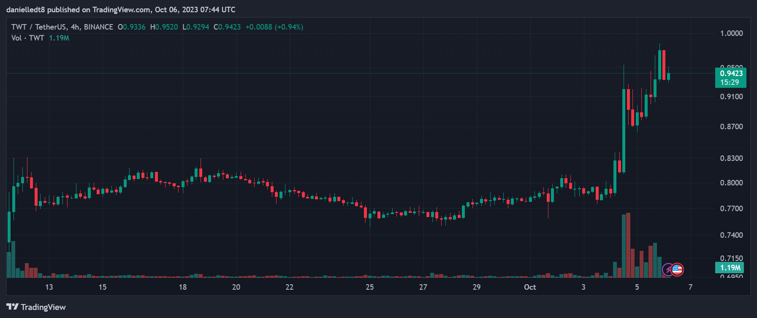Click the Oct label on time axis
Screen dimensions: 757x318
(x=530, y=287)
